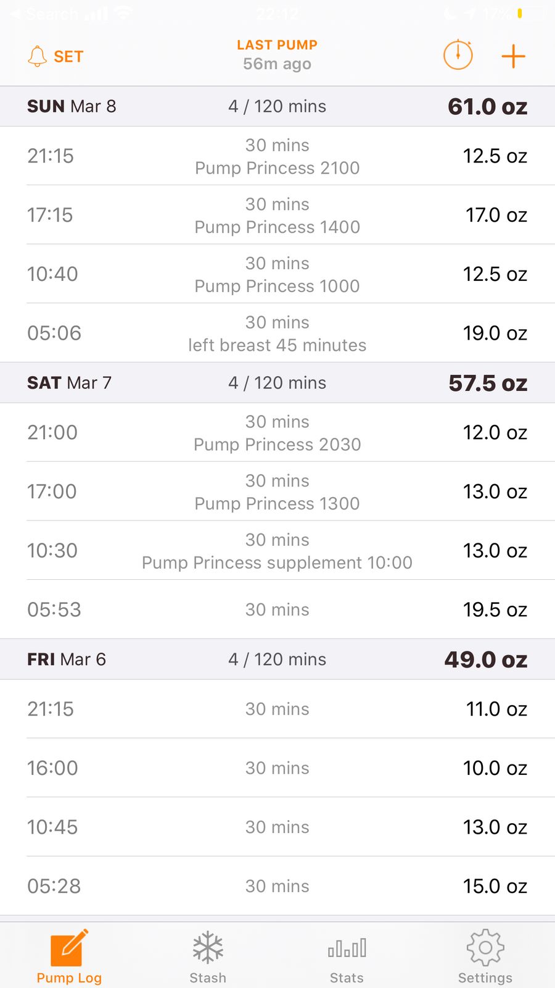The image size is (555, 988).
Task: Open the 05:28 entry with 15.0 oz
Action: [277, 886]
